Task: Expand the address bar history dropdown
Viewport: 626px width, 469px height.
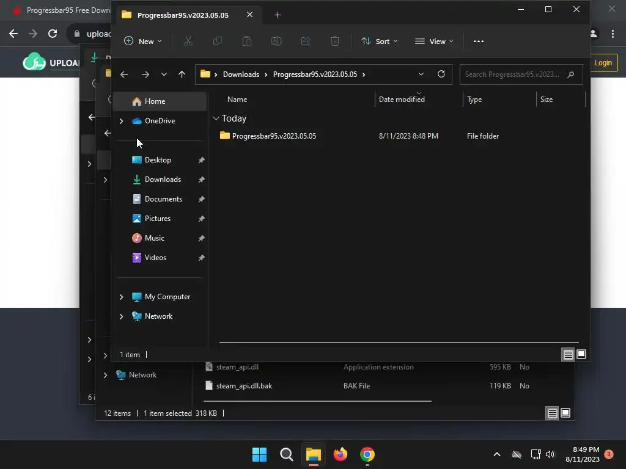Action: pos(421,74)
